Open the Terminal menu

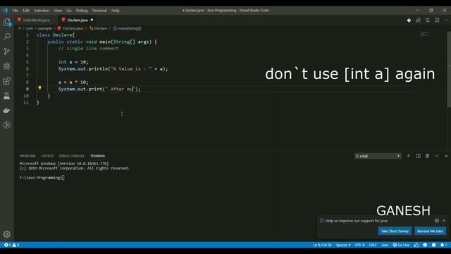coord(99,11)
